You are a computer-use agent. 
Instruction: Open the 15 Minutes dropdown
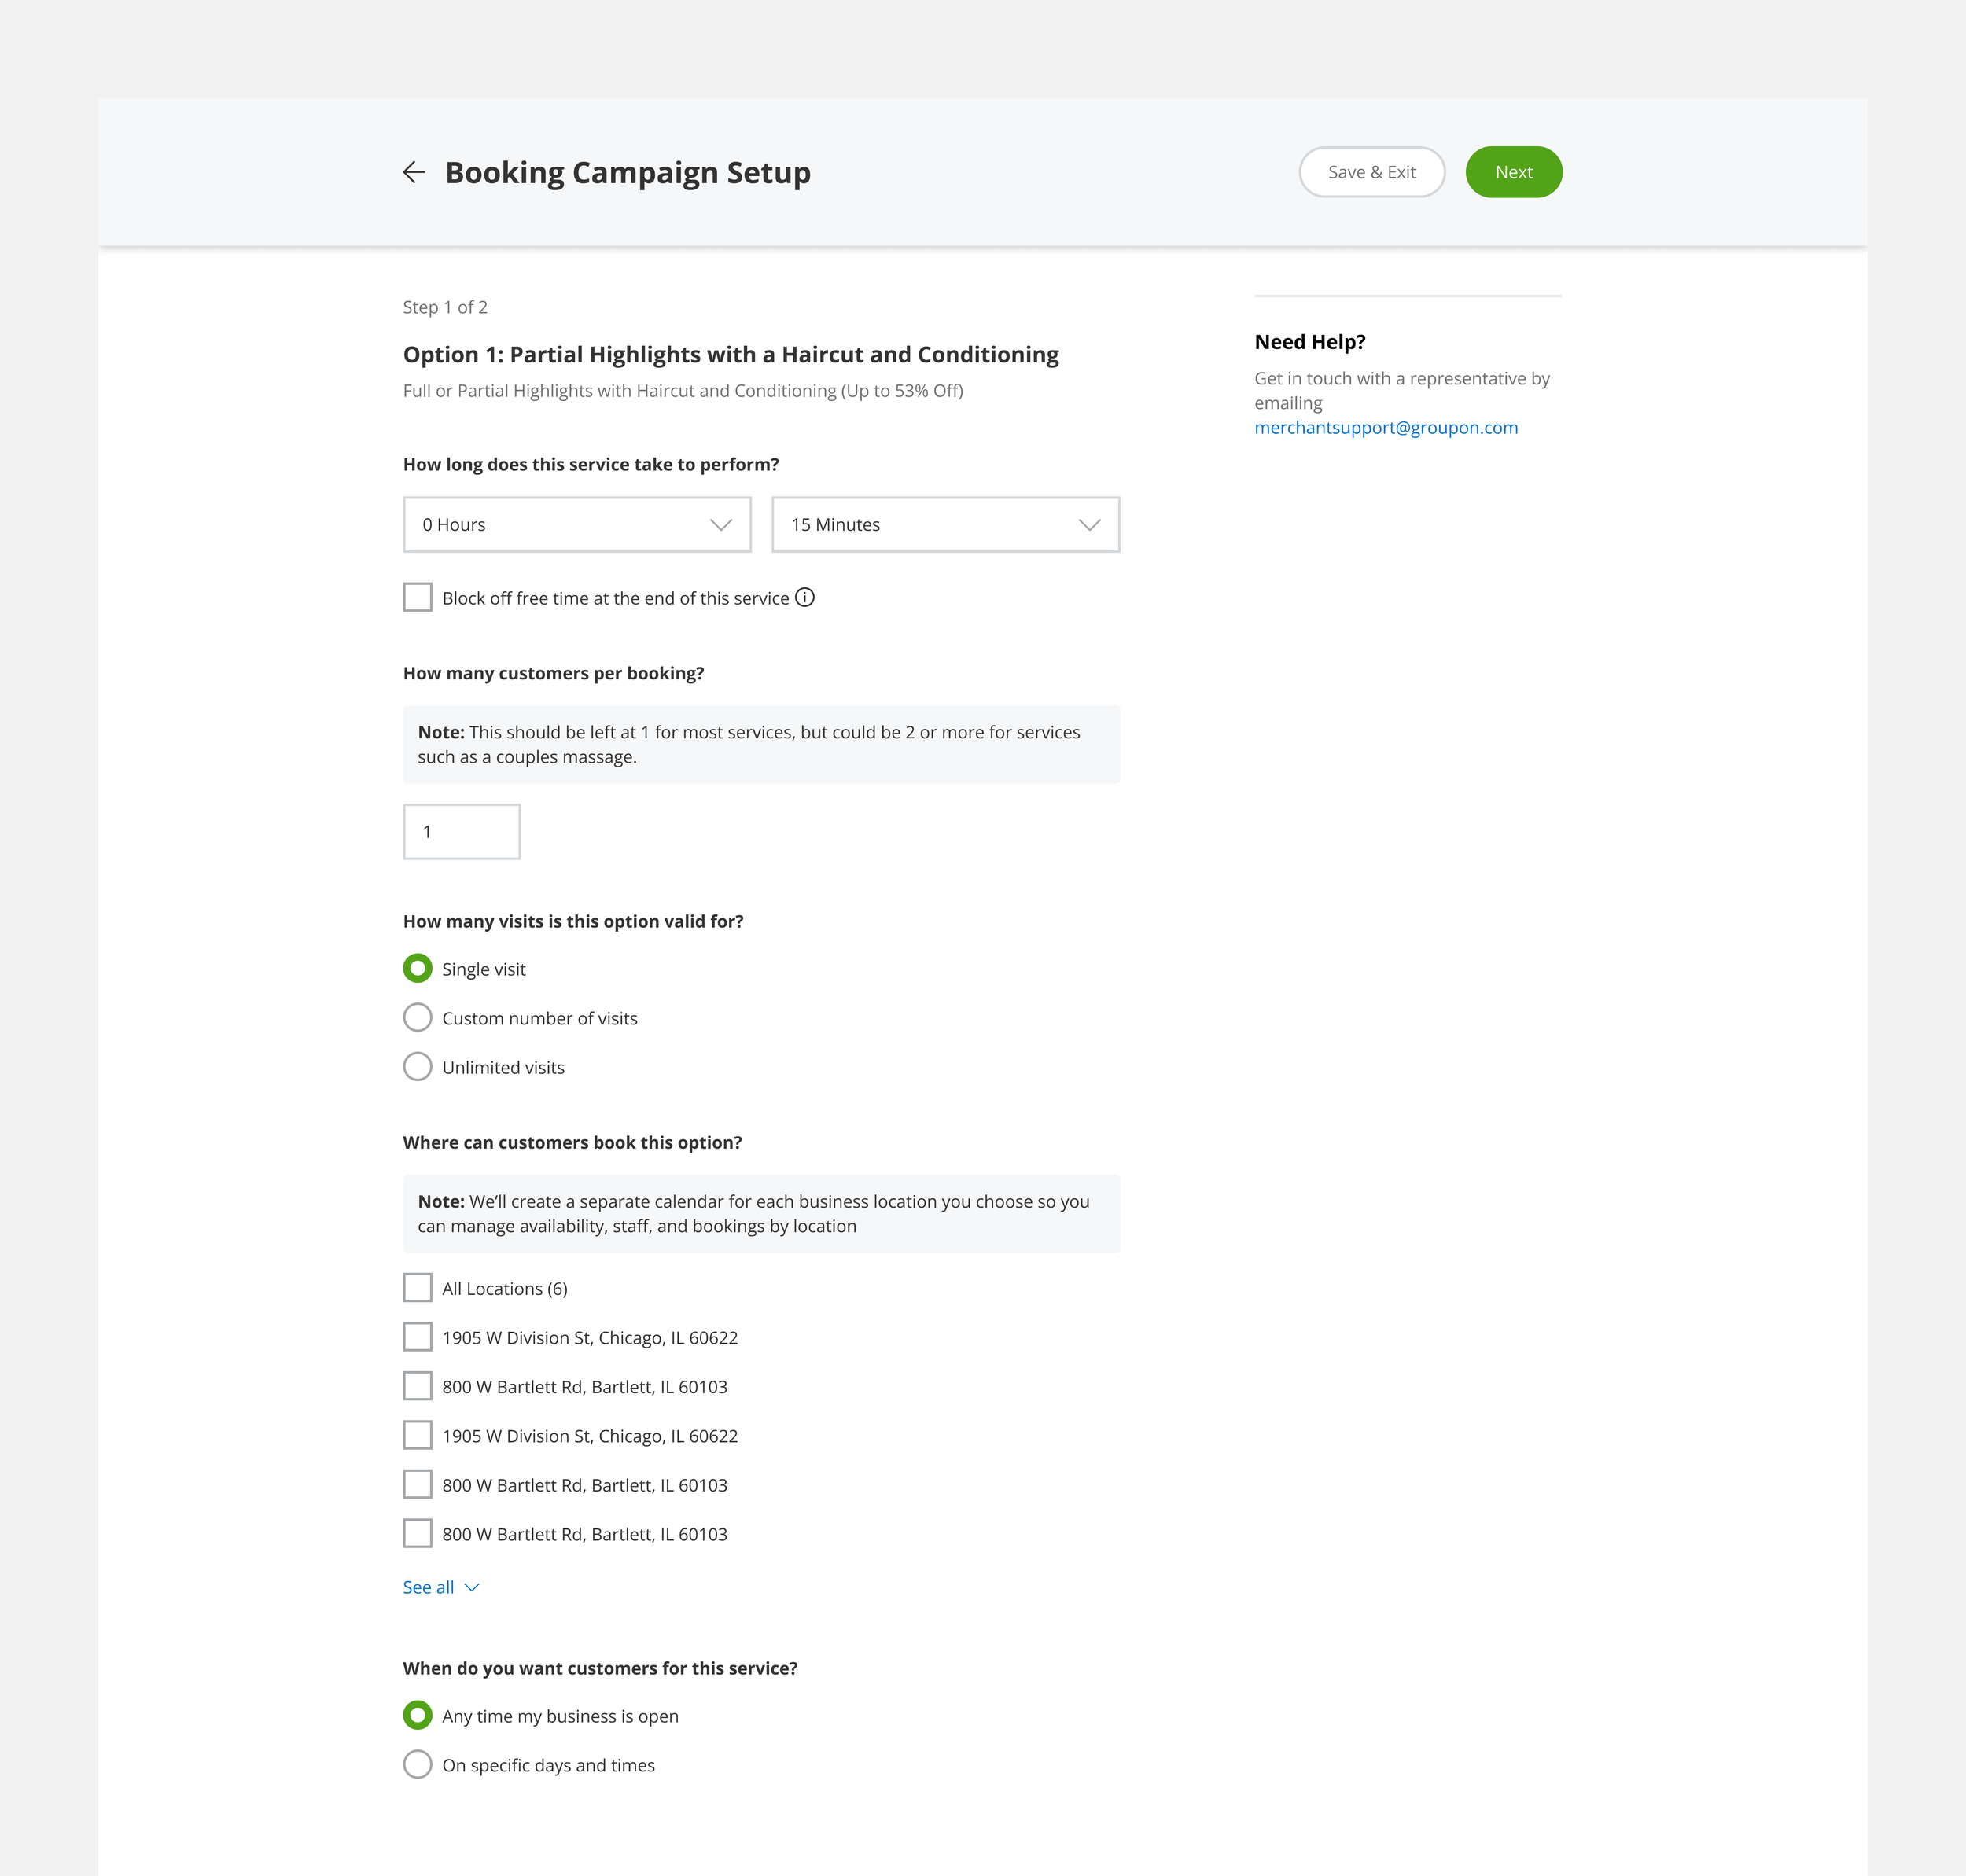click(x=944, y=524)
